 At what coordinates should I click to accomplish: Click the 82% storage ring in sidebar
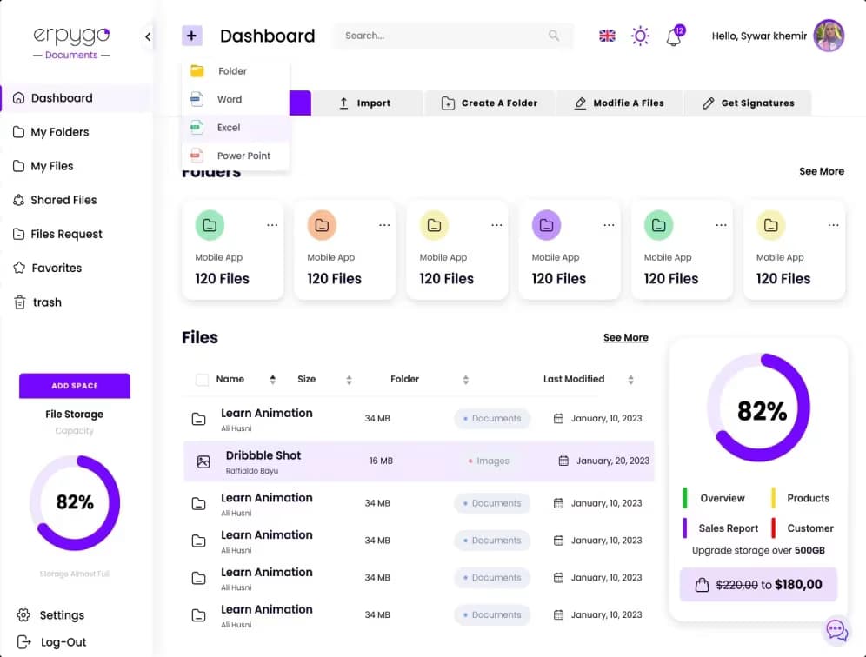click(75, 502)
